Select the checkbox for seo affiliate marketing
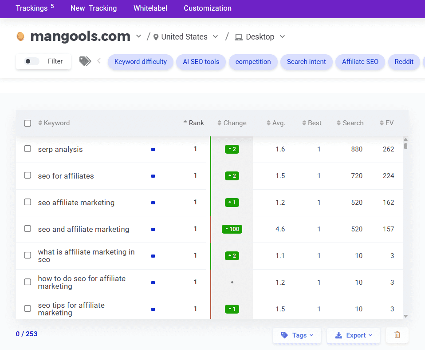The image size is (425, 350). click(x=28, y=203)
